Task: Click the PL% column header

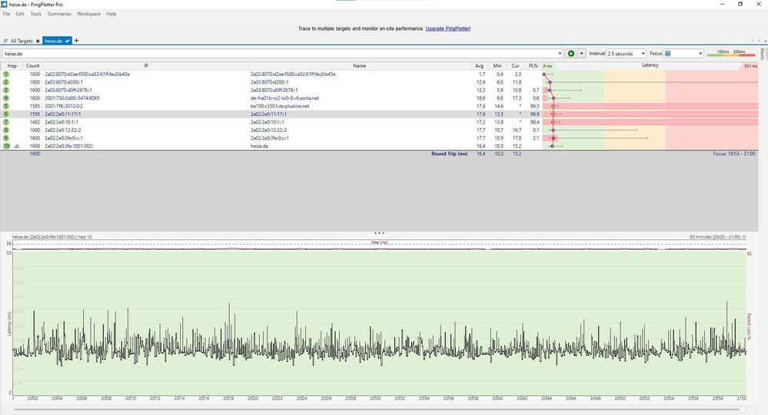Action: [533, 65]
